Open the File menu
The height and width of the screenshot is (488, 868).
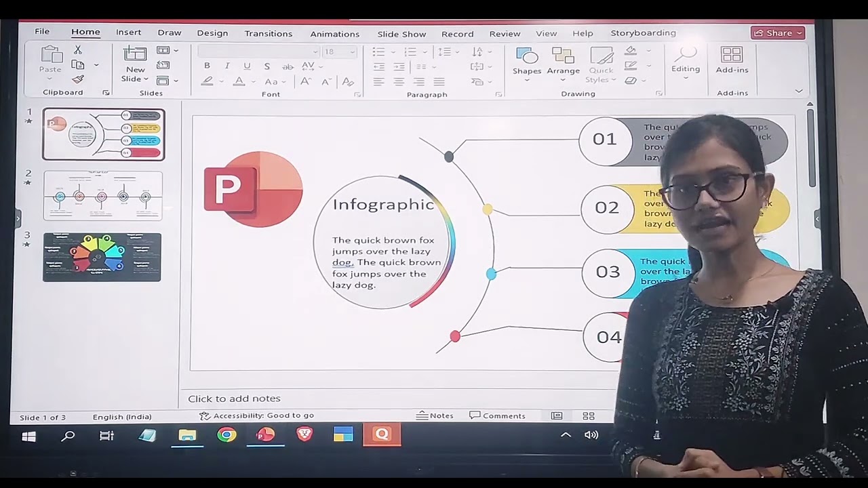tap(42, 32)
